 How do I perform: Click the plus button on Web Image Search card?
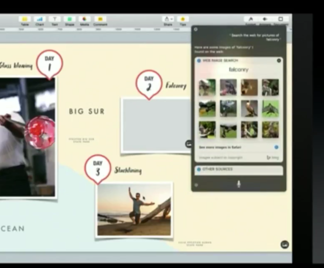point(279,60)
